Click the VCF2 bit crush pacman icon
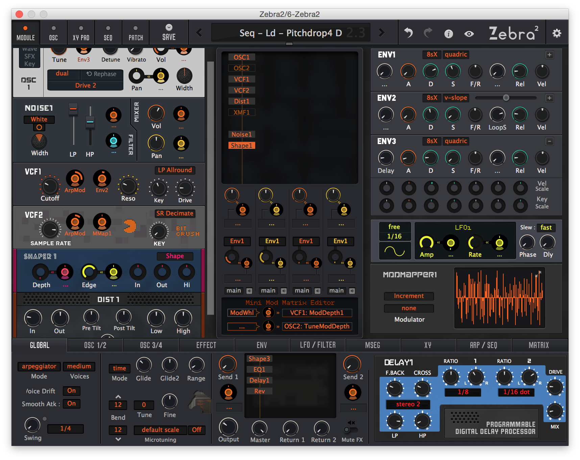Screen dimensions: 580x460 click(130, 226)
